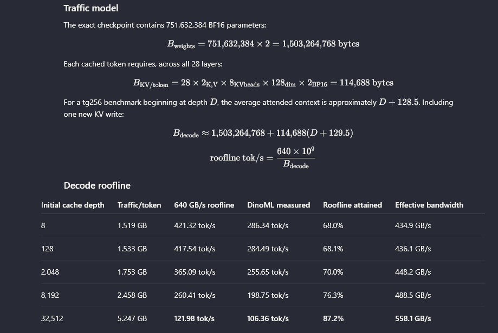The height and width of the screenshot is (333, 498).
Task: Click the Decode roofline heading
Action: tap(97, 185)
